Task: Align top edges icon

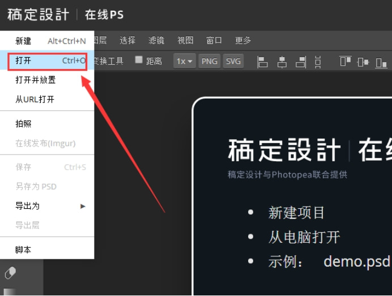Action: tap(346, 61)
